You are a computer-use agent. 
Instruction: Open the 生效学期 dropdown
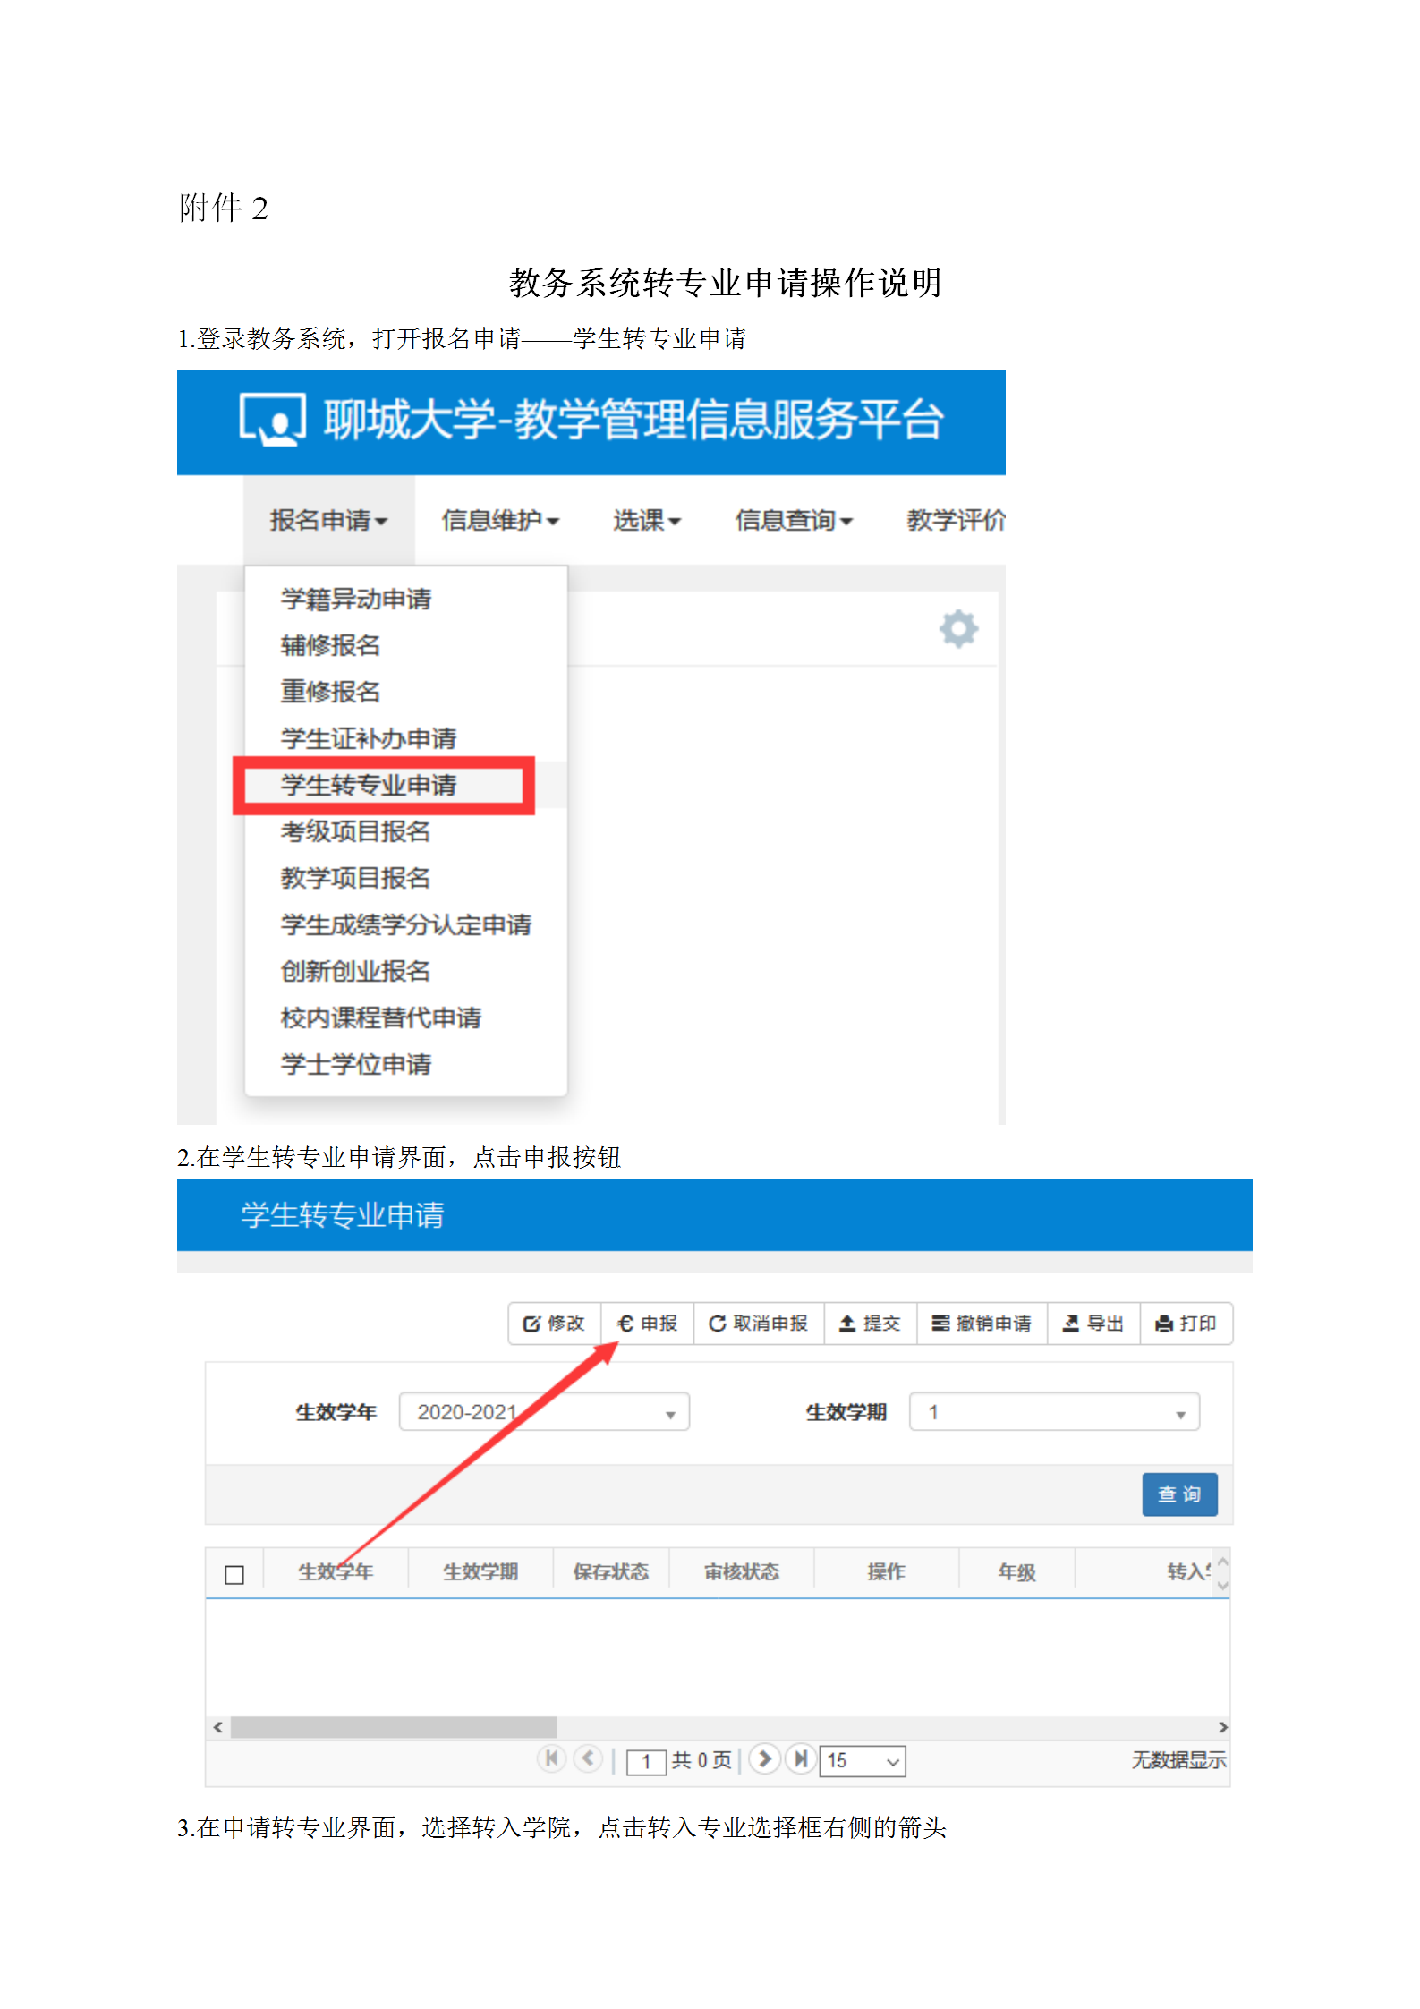pos(1054,1411)
